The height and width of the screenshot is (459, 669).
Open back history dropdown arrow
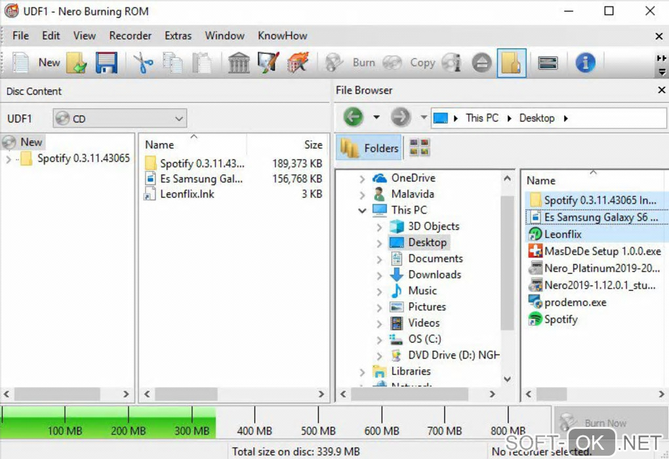[376, 117]
